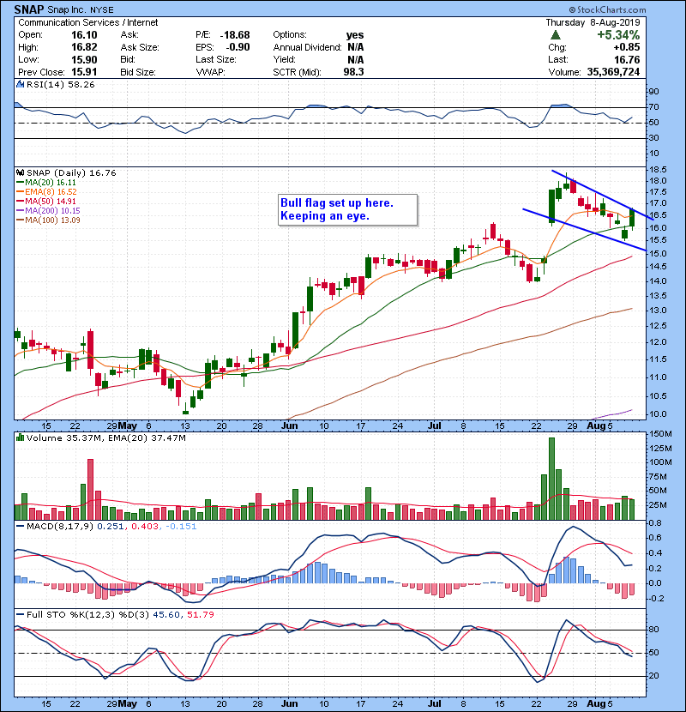Image resolution: width=686 pixels, height=712 pixels.
Task: Click the Open price 16.10
Action: pos(84,35)
